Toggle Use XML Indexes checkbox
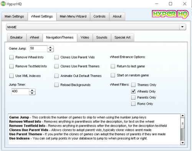The height and width of the screenshot is (151, 192). pyautogui.click(x=12, y=76)
